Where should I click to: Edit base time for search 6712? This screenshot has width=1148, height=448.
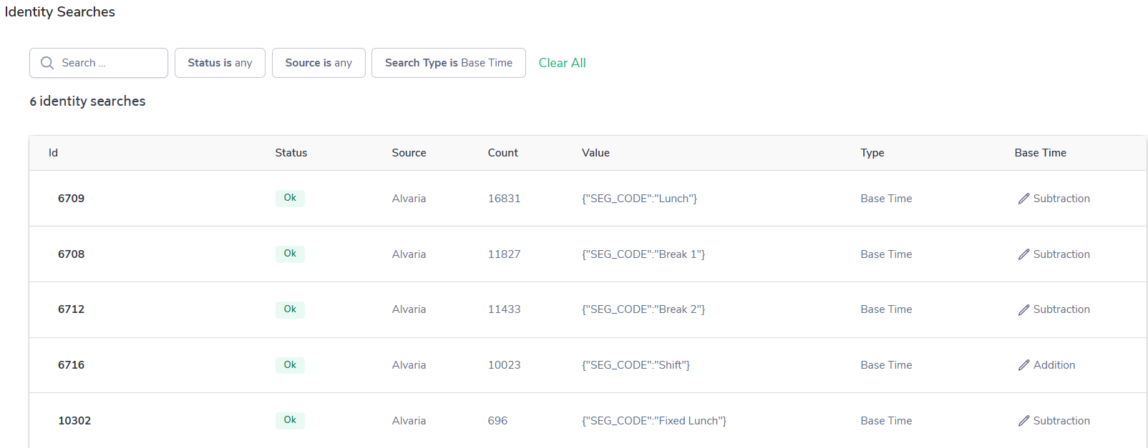[x=1023, y=309]
